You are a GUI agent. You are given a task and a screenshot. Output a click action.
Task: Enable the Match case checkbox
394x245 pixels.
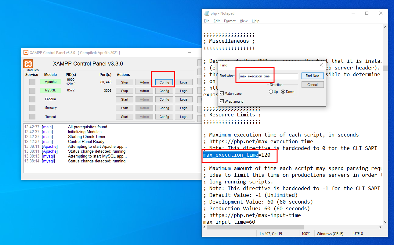[x=222, y=93]
